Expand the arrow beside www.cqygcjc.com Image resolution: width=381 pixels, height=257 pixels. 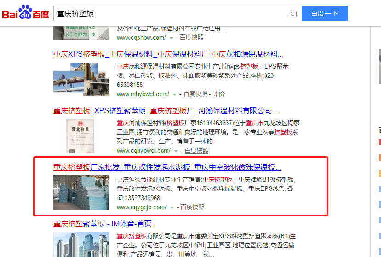[x=172, y=207]
